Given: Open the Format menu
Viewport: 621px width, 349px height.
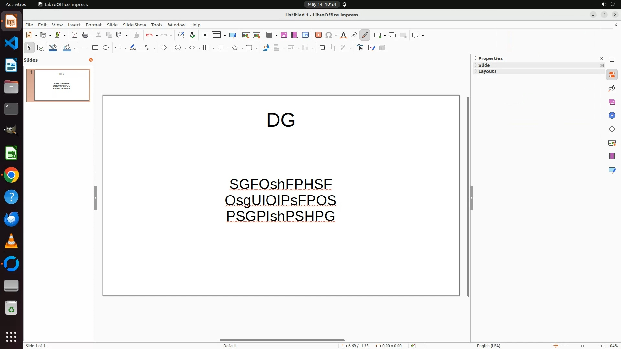Looking at the screenshot, I should click(93, 25).
